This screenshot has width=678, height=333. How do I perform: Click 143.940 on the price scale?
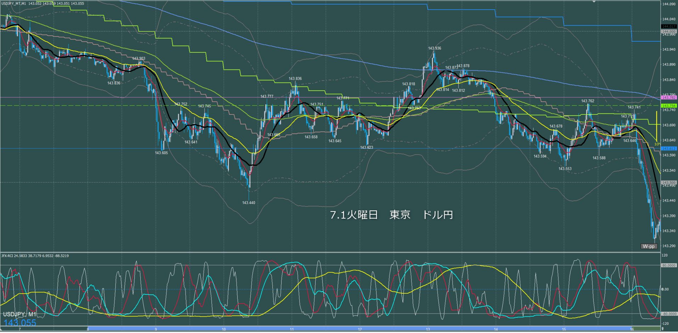[x=669, y=50]
